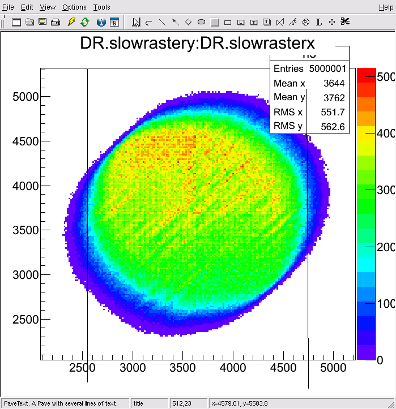Select the Diamond drawing tool
This screenshot has width=396, height=409.
coord(188,22)
